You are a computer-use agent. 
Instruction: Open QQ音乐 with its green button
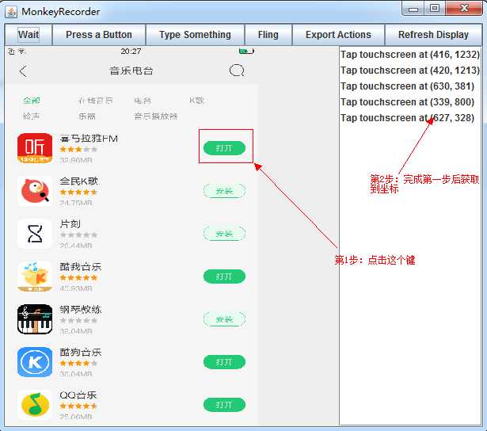coord(224,405)
